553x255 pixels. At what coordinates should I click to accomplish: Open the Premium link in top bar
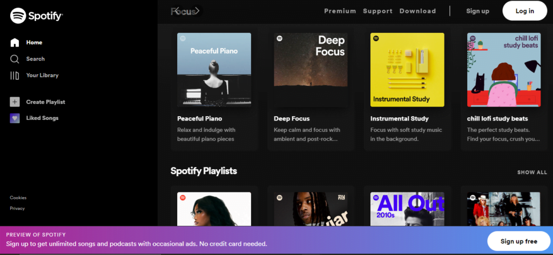point(340,11)
